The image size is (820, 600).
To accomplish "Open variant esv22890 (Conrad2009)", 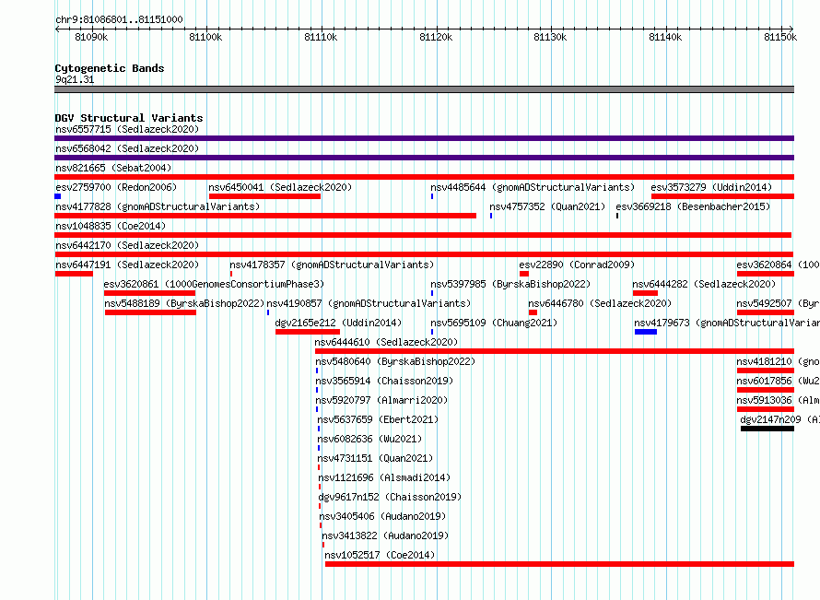I will (577, 265).
